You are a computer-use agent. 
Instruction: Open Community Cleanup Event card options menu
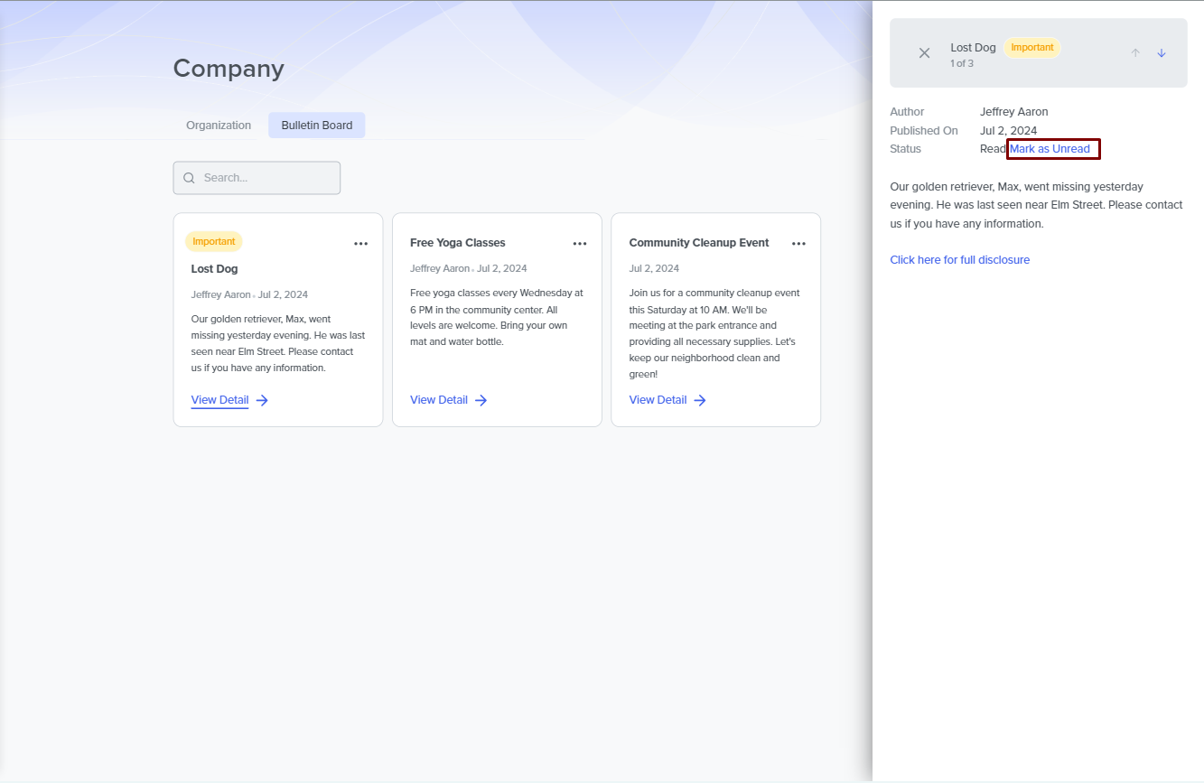coord(798,244)
